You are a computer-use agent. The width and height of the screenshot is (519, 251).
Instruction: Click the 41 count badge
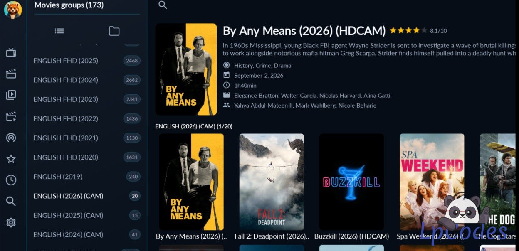pyautogui.click(x=135, y=234)
